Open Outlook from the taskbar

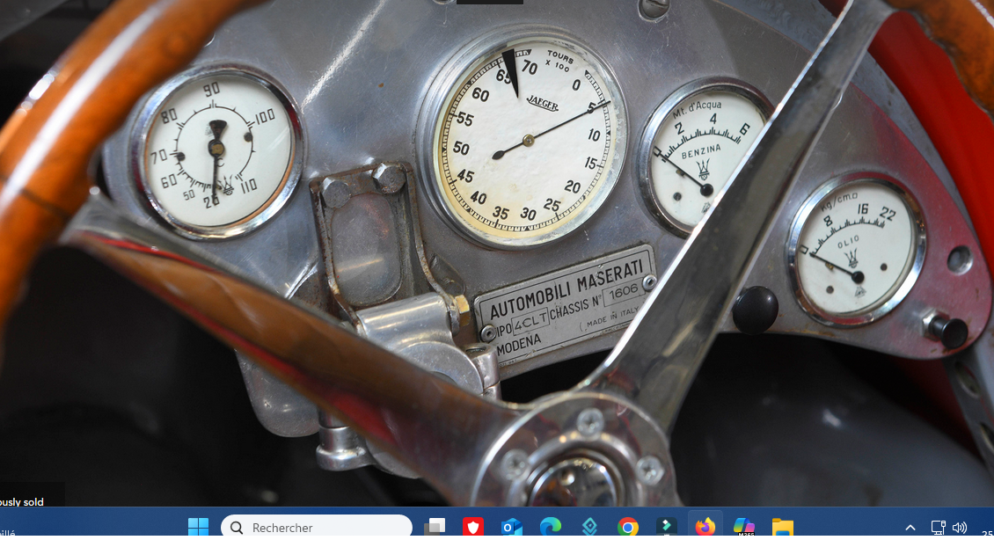[512, 527]
